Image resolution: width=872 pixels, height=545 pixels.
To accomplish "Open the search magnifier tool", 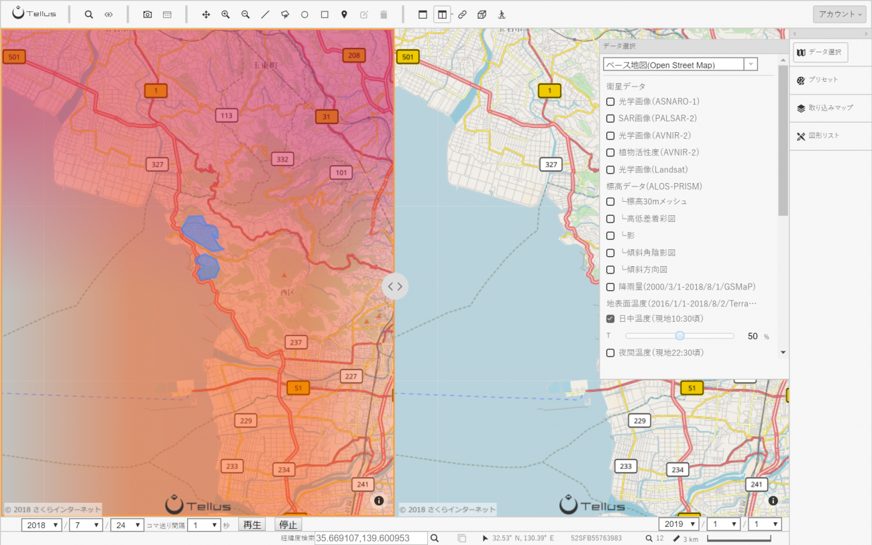I will (89, 14).
